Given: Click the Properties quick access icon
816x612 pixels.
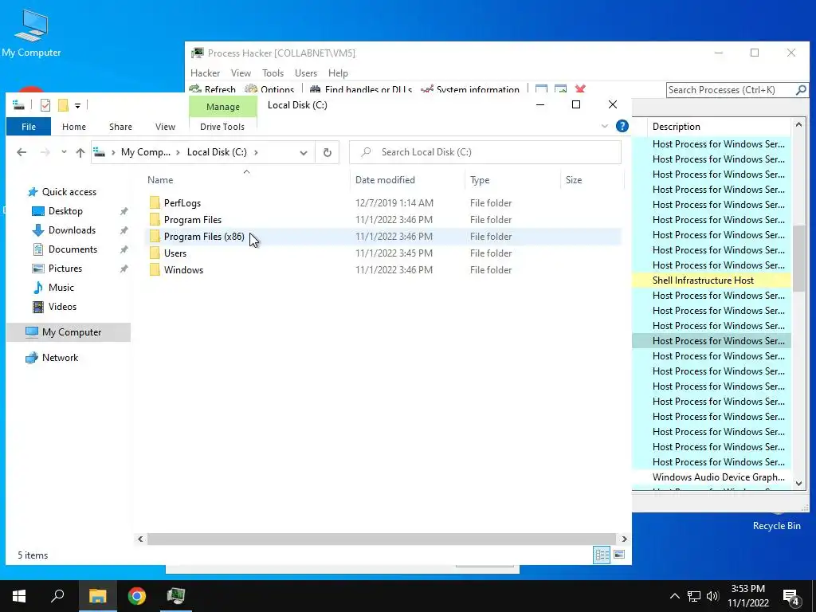Looking at the screenshot, I should pos(45,105).
